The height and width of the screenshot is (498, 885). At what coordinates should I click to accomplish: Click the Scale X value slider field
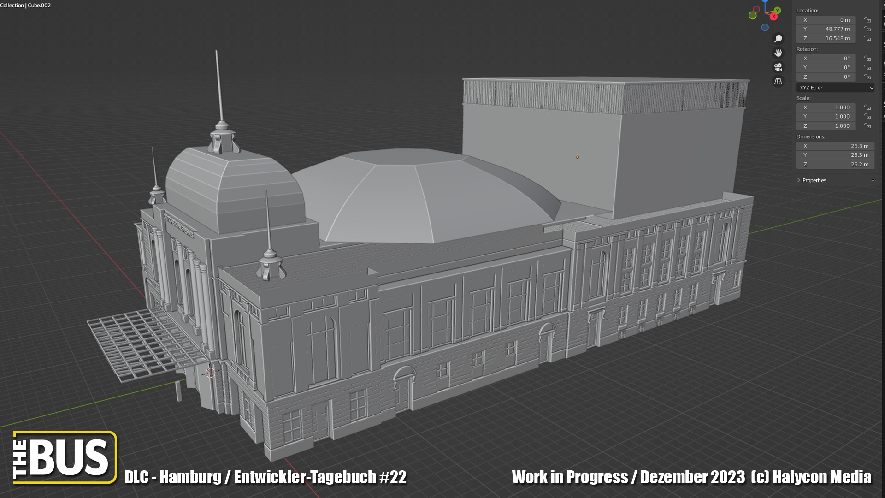click(x=826, y=107)
